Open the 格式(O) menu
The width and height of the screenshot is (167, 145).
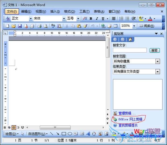[69, 12]
